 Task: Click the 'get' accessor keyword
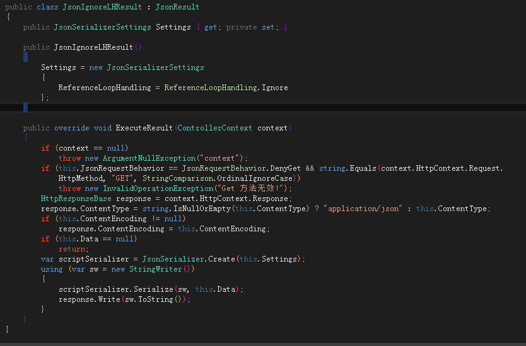[x=210, y=27]
